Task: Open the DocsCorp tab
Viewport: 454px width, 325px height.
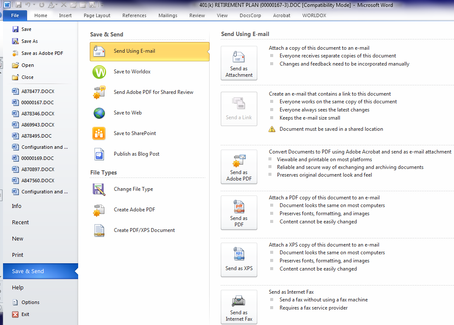Action: coord(250,15)
